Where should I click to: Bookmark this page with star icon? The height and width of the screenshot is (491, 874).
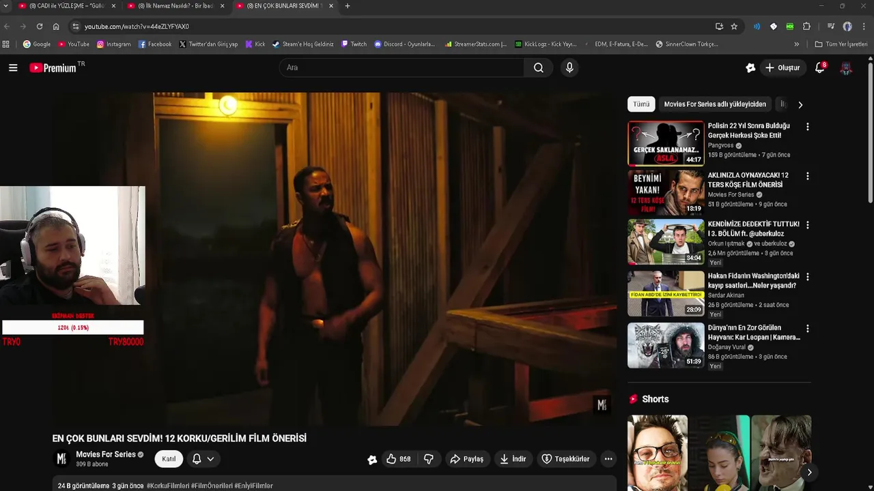734,26
